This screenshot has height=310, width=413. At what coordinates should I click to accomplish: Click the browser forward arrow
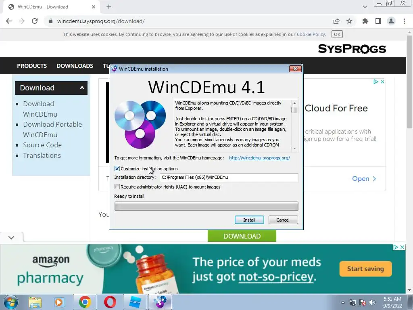[22, 21]
